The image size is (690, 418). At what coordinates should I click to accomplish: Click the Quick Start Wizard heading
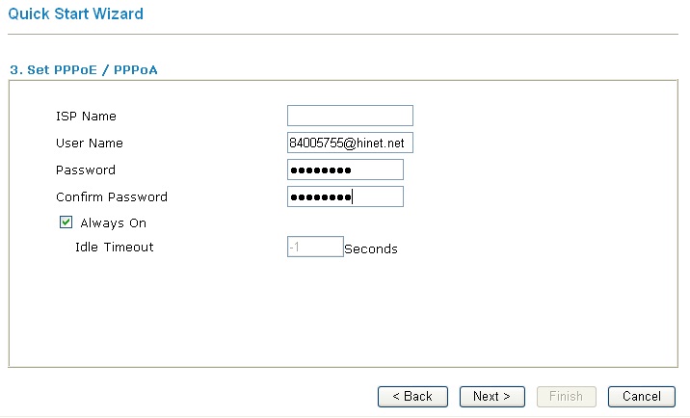coord(76,14)
